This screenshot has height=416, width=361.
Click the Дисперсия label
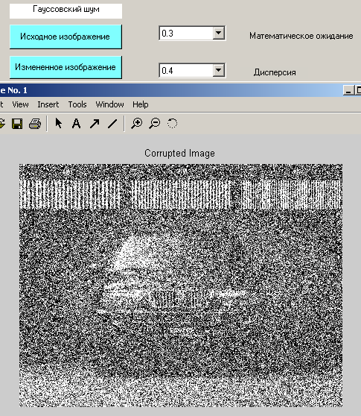pos(275,72)
